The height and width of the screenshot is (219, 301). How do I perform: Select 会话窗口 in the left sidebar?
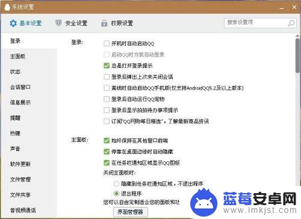(29, 87)
